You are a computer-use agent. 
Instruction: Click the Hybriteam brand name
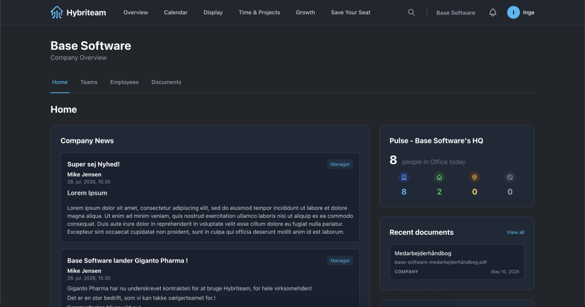[x=86, y=13]
